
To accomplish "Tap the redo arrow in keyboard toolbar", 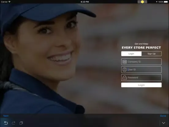I will [x=13, y=123].
